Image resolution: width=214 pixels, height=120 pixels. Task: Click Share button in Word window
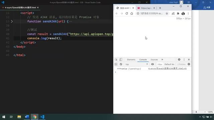point(207,7)
